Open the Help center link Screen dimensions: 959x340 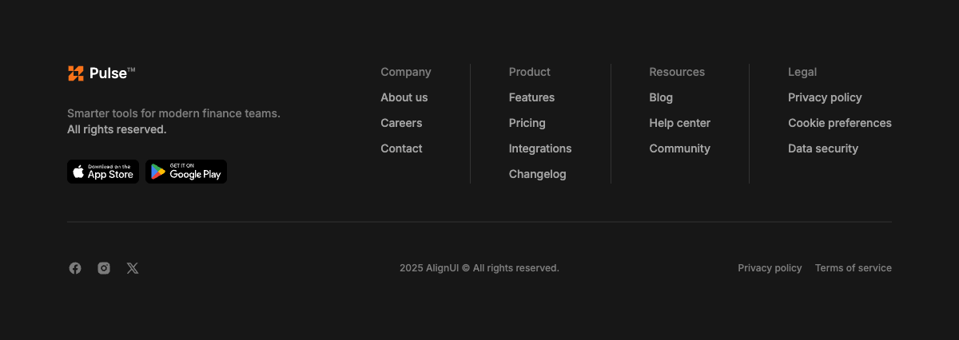pyautogui.click(x=680, y=123)
